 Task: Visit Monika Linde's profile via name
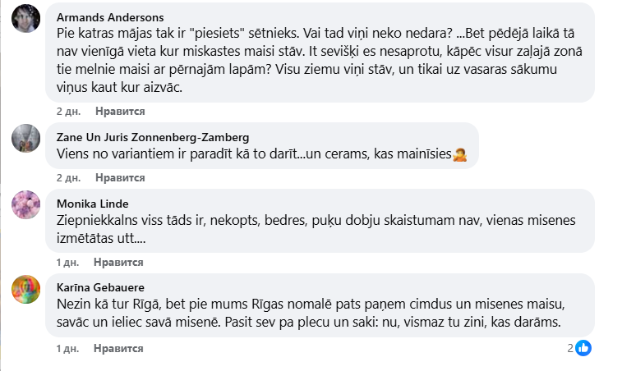tap(92, 204)
